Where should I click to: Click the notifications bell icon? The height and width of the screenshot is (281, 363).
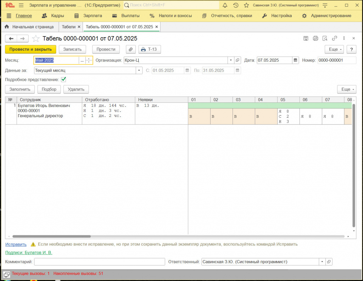[x=225, y=5]
